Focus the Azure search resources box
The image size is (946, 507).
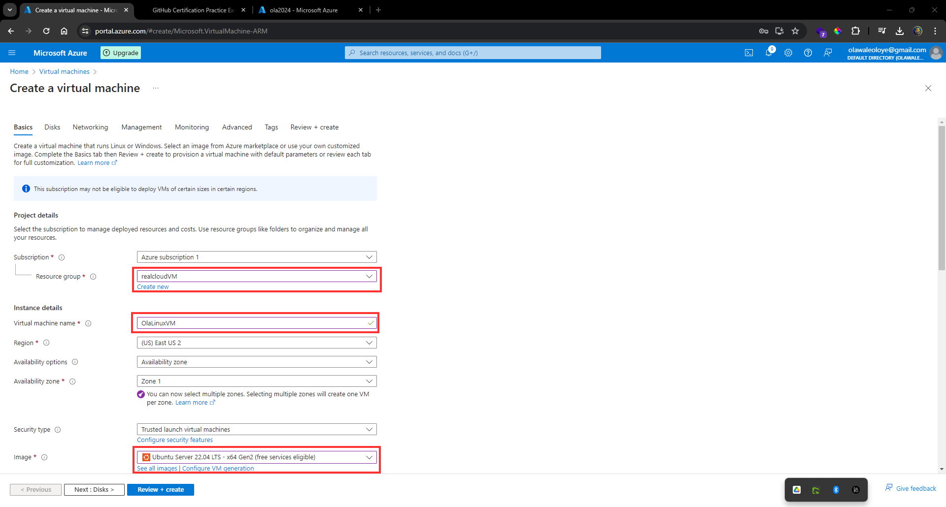(473, 53)
